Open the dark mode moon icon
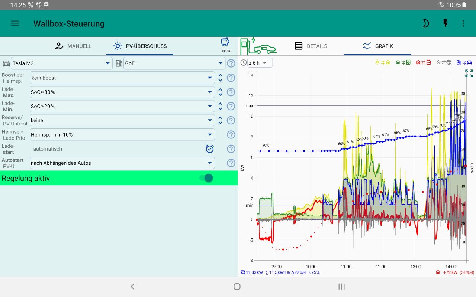This screenshot has height=297, width=476. point(425,23)
